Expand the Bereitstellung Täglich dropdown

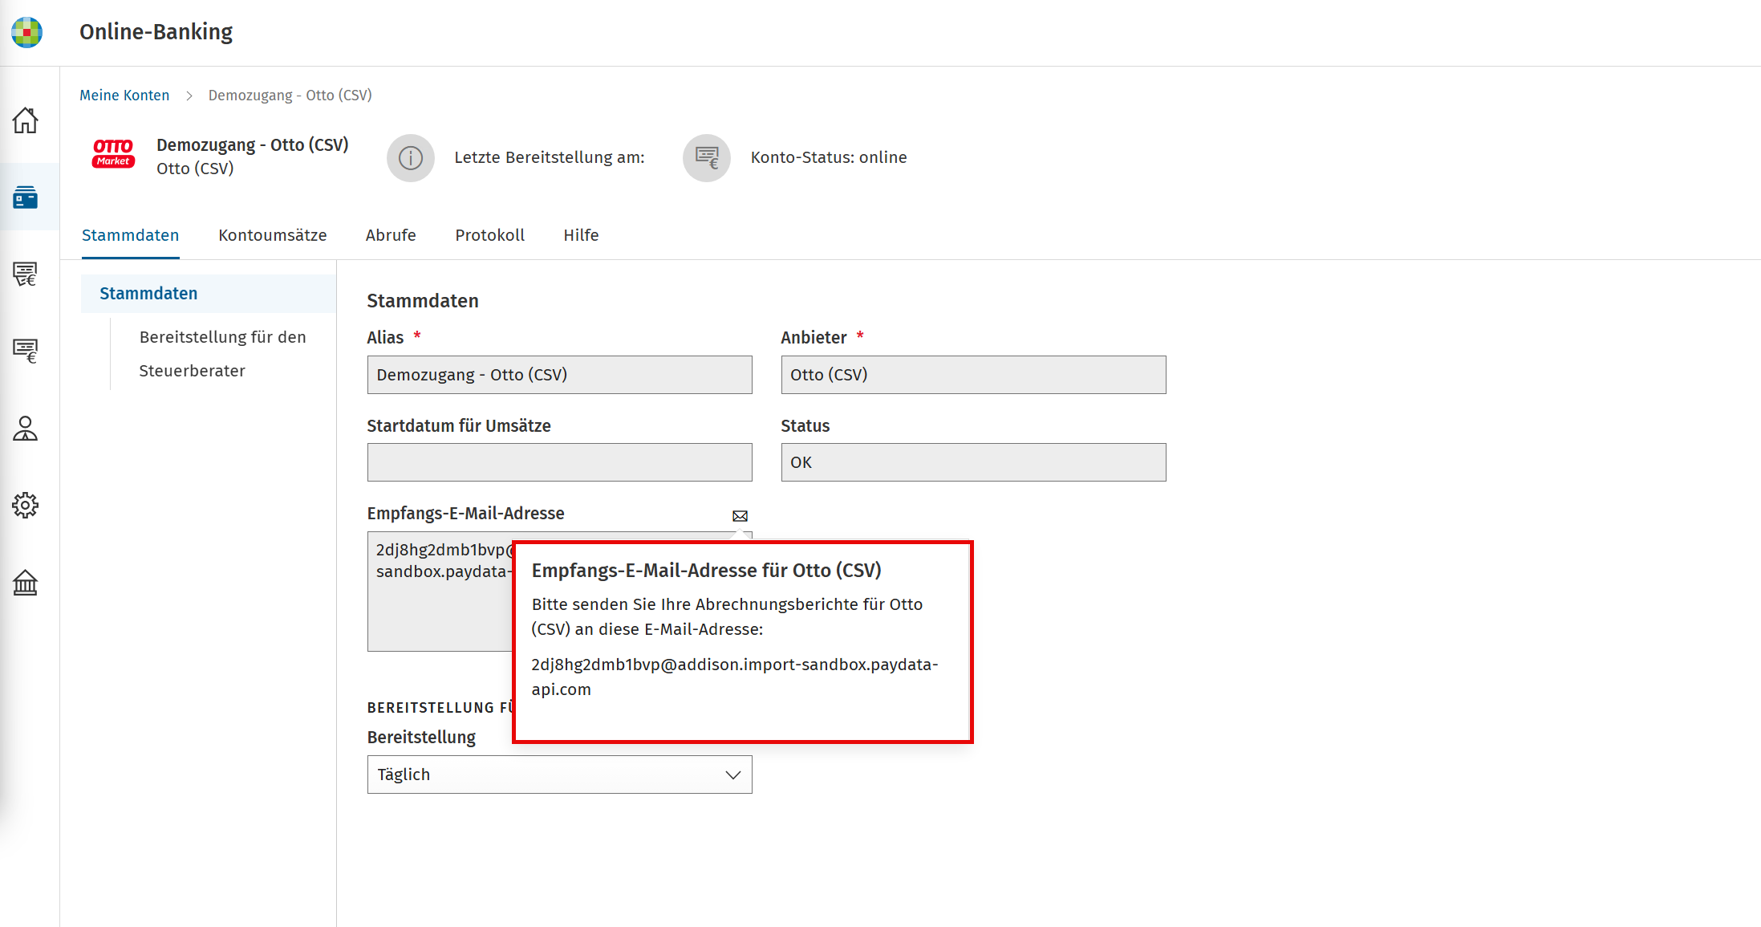tap(560, 775)
